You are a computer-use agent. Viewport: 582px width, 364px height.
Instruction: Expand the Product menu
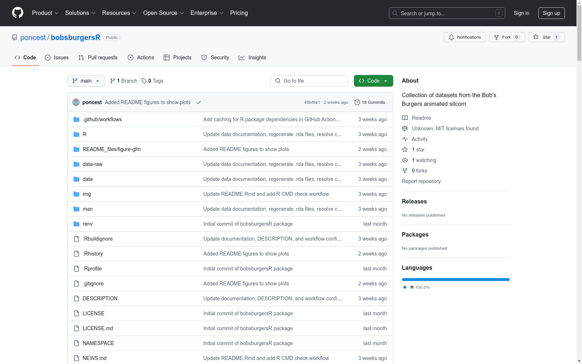45,13
